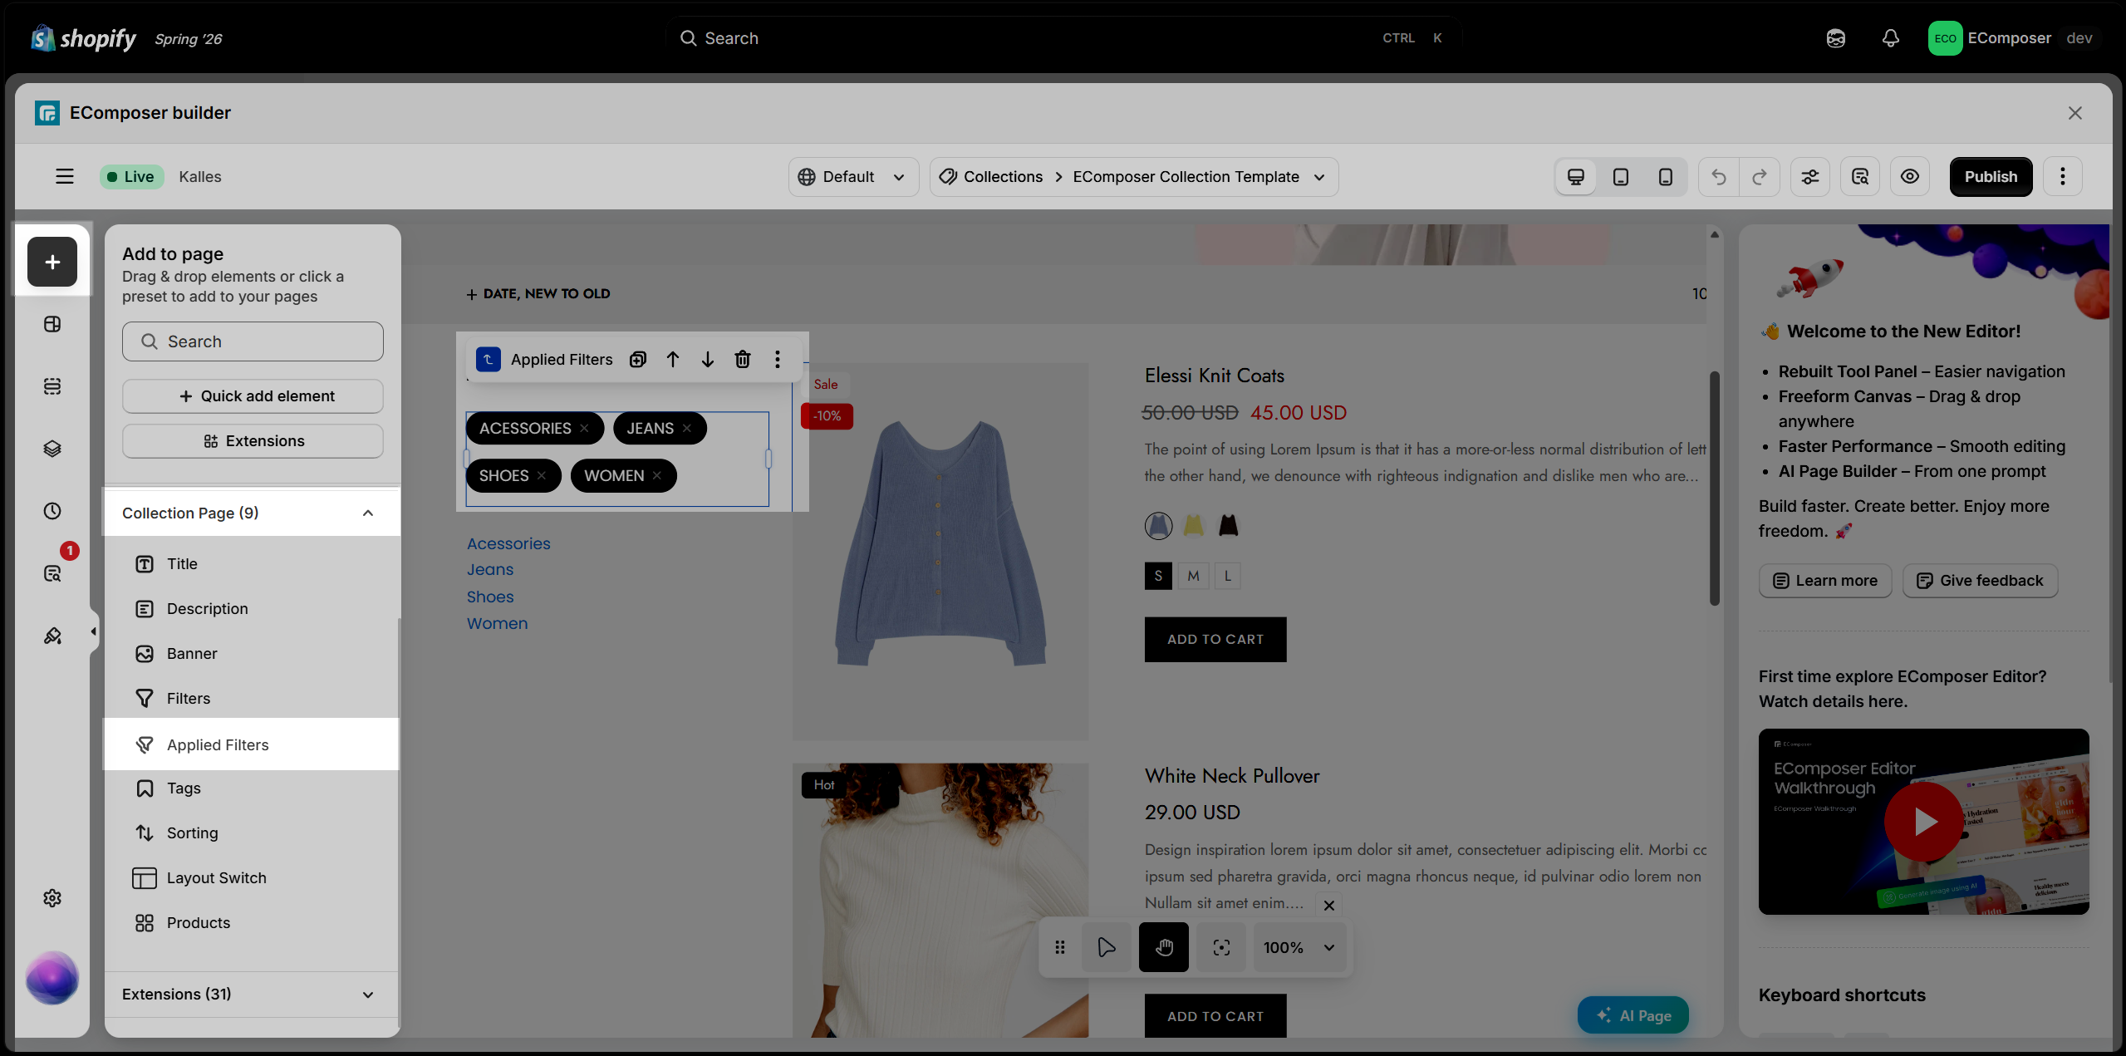2126x1056 pixels.
Task: Select the Description element
Action: click(x=251, y=608)
